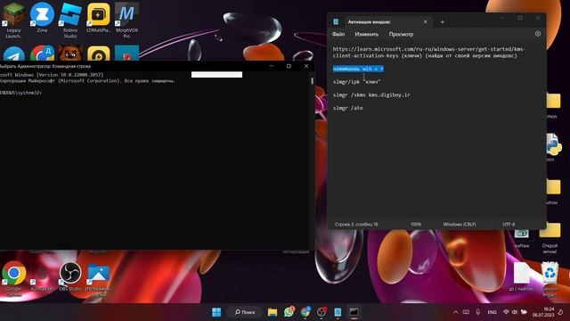Open the touch keyboard tray icon
The height and width of the screenshot is (321, 570).
[x=466, y=312]
